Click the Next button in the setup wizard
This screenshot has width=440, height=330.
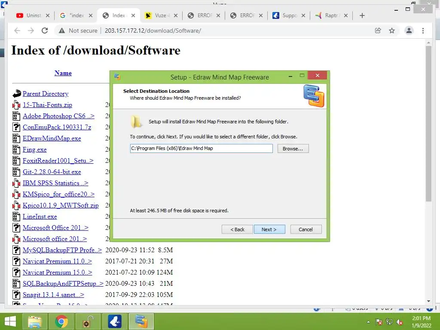tap(269, 229)
